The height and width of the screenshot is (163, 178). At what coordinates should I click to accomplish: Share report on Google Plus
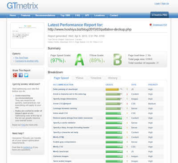tap(15, 75)
